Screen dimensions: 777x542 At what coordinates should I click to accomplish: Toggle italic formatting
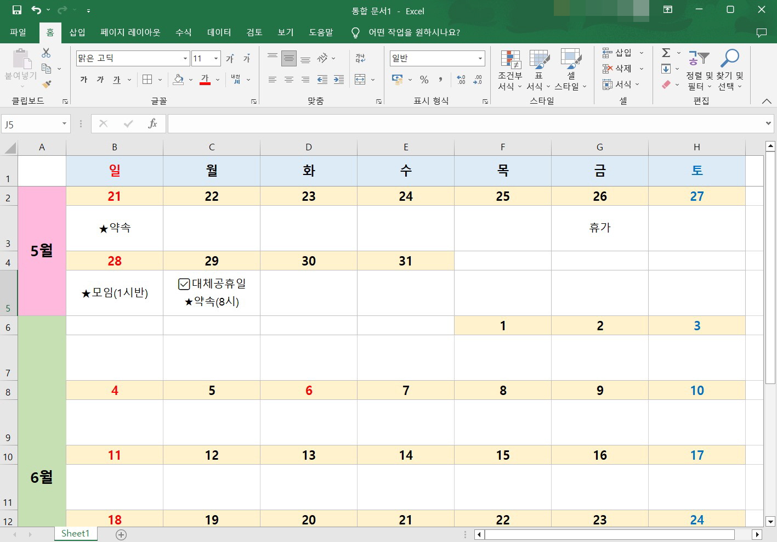[100, 80]
